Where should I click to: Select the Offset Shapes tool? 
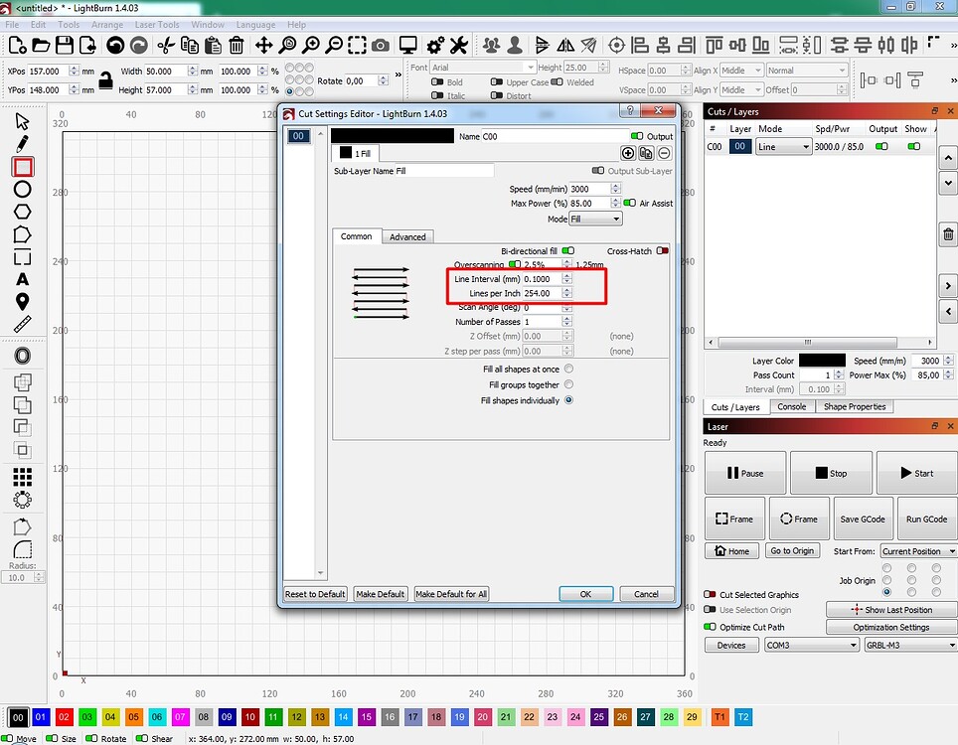23,356
